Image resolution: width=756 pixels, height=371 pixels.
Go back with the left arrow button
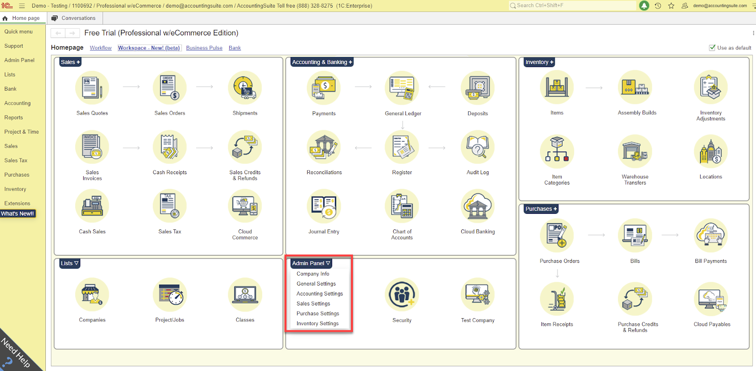(x=58, y=33)
